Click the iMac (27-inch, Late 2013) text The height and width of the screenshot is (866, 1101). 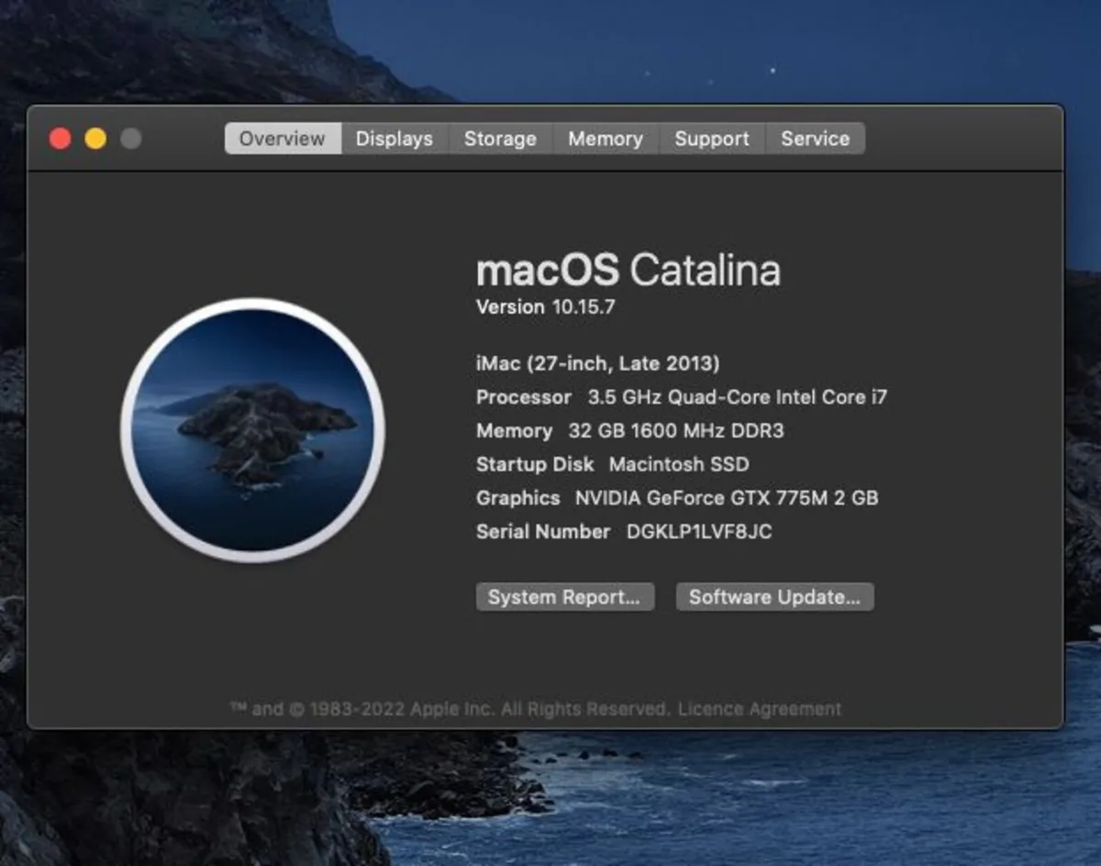597,364
